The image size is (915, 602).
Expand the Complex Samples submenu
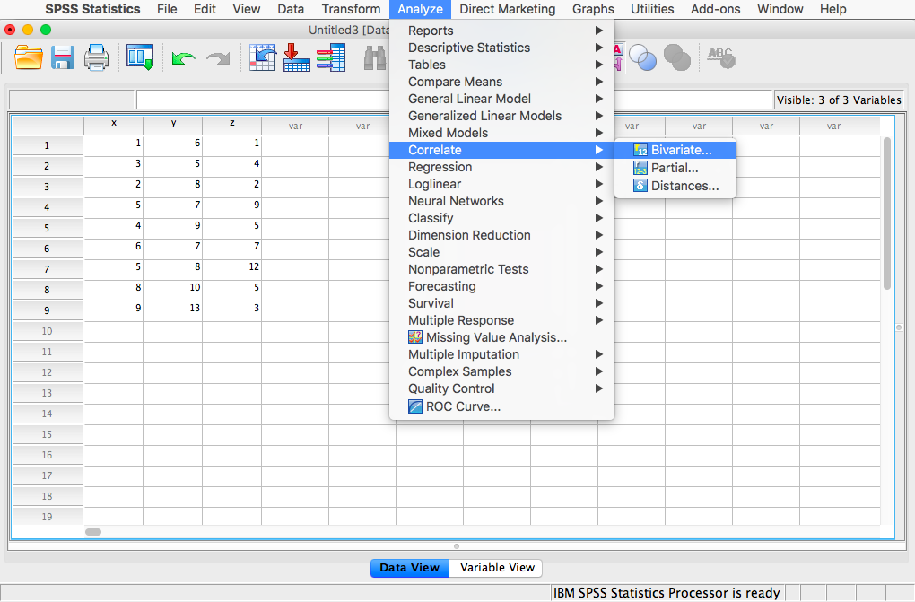coord(501,371)
